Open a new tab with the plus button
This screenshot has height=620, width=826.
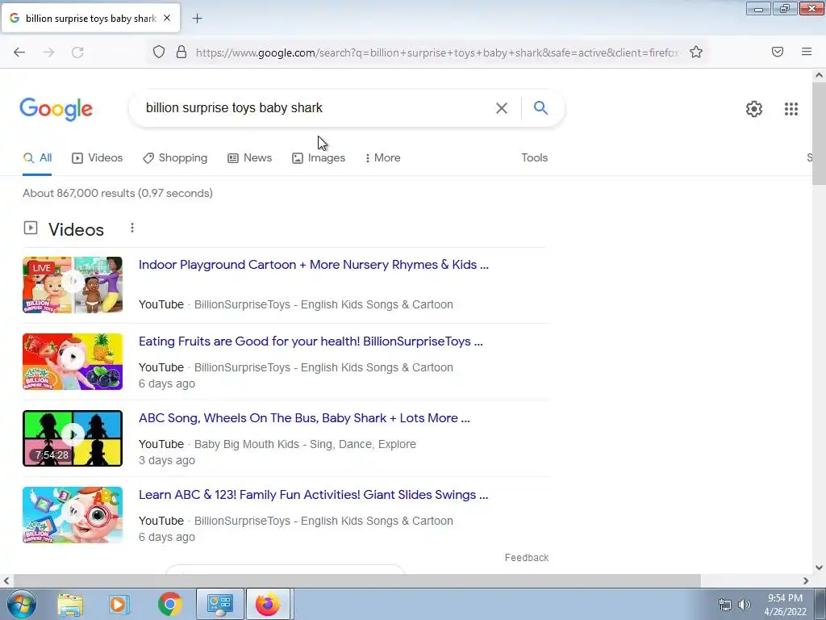tap(197, 19)
